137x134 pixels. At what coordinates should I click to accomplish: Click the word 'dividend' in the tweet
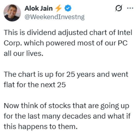coord(41,33)
